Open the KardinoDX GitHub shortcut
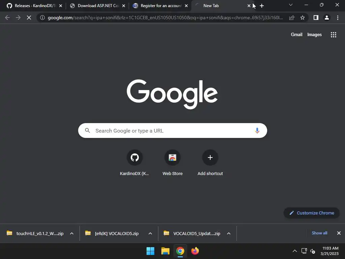The width and height of the screenshot is (345, 259). (x=134, y=163)
